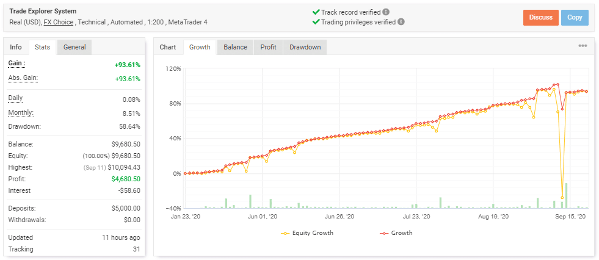Image resolution: width=599 pixels, height=260 pixels.
Task: Click the info icon beside Trading privileges verified
Action: (x=401, y=22)
